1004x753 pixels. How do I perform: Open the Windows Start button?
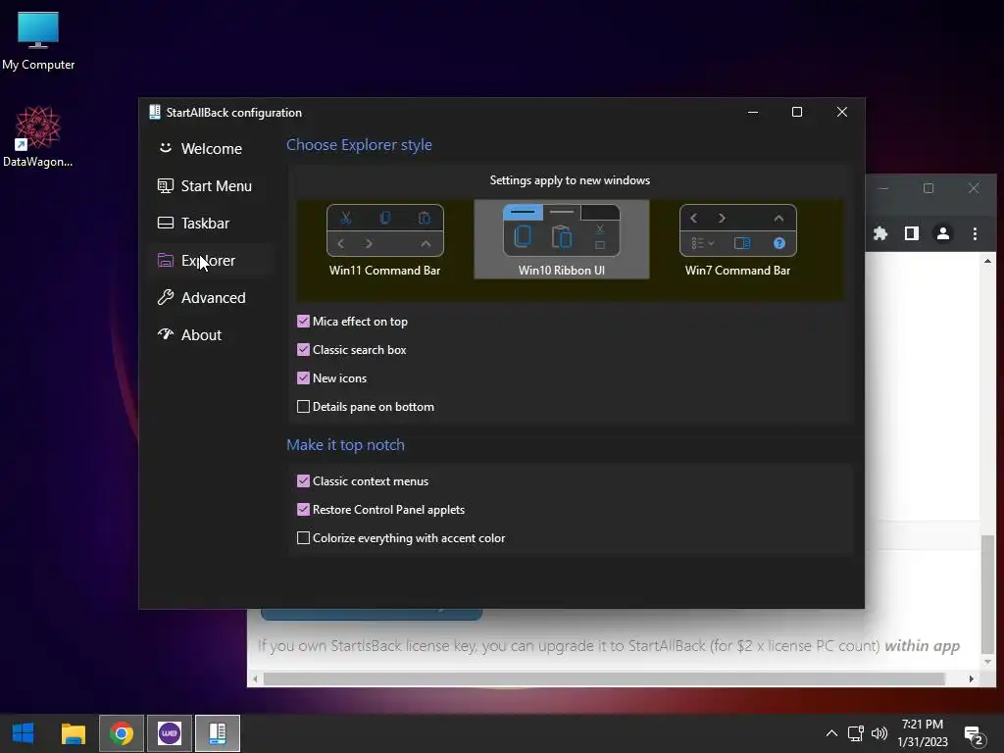click(x=24, y=733)
